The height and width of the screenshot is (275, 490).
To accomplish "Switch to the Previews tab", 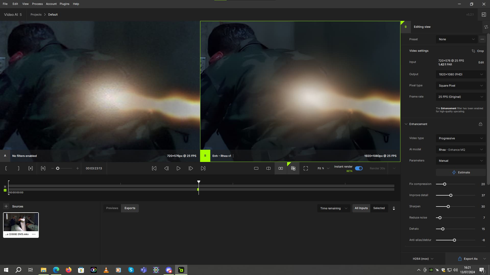I will 112,208.
